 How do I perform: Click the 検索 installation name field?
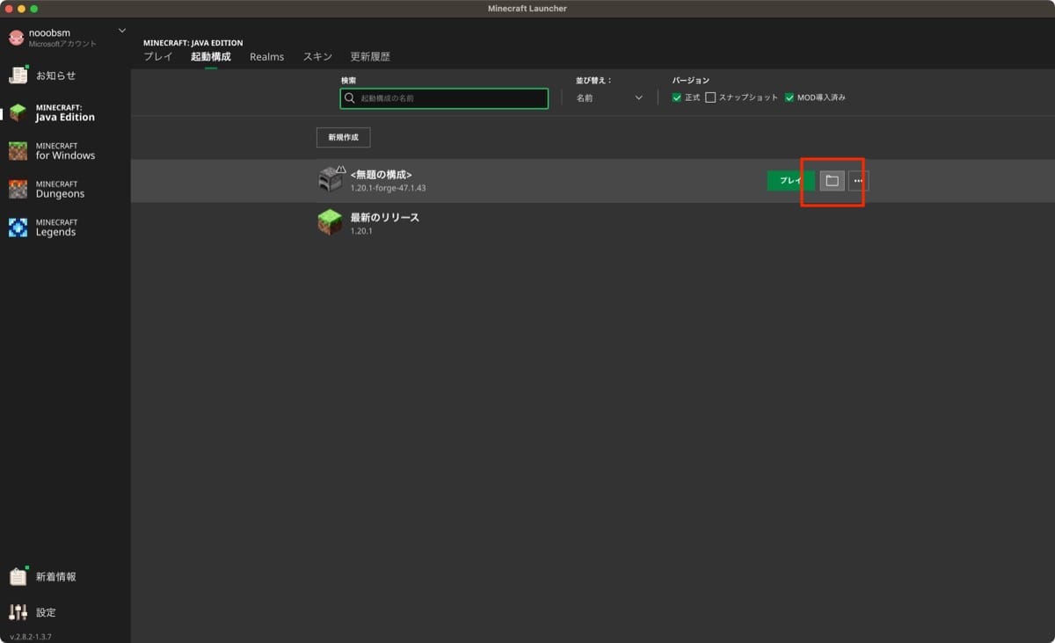[444, 98]
